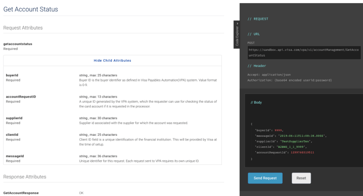
Task: Edit the clientId value in body
Action: click(x=291, y=147)
